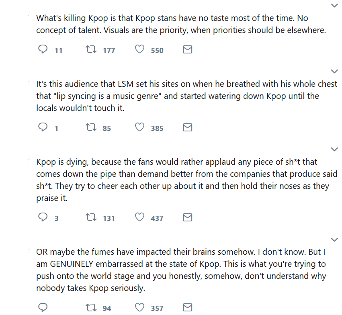Retweet the tweet with 177 retweets
Viewport: 342px width, 315px height.
91,50
